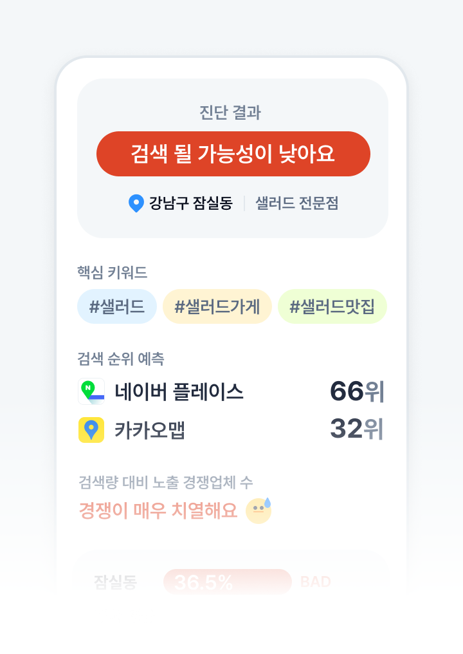Image resolution: width=463 pixels, height=654 pixels.
Task: Click the '검색 순위 예측' section label
Action: coord(120,359)
